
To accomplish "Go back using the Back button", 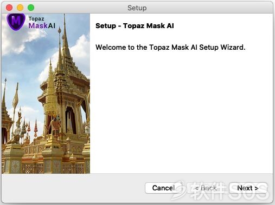I will [x=206, y=188].
